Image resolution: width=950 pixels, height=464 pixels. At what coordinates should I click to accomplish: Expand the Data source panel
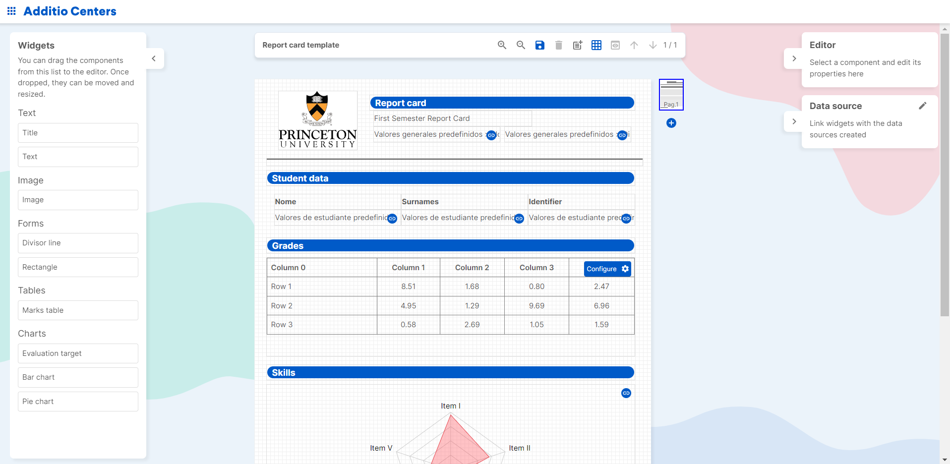click(793, 121)
